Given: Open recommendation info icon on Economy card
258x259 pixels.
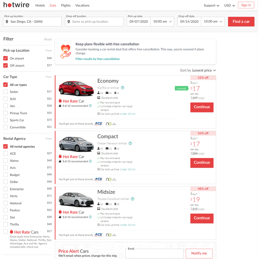Looking at the screenshot, I should (90, 106).
